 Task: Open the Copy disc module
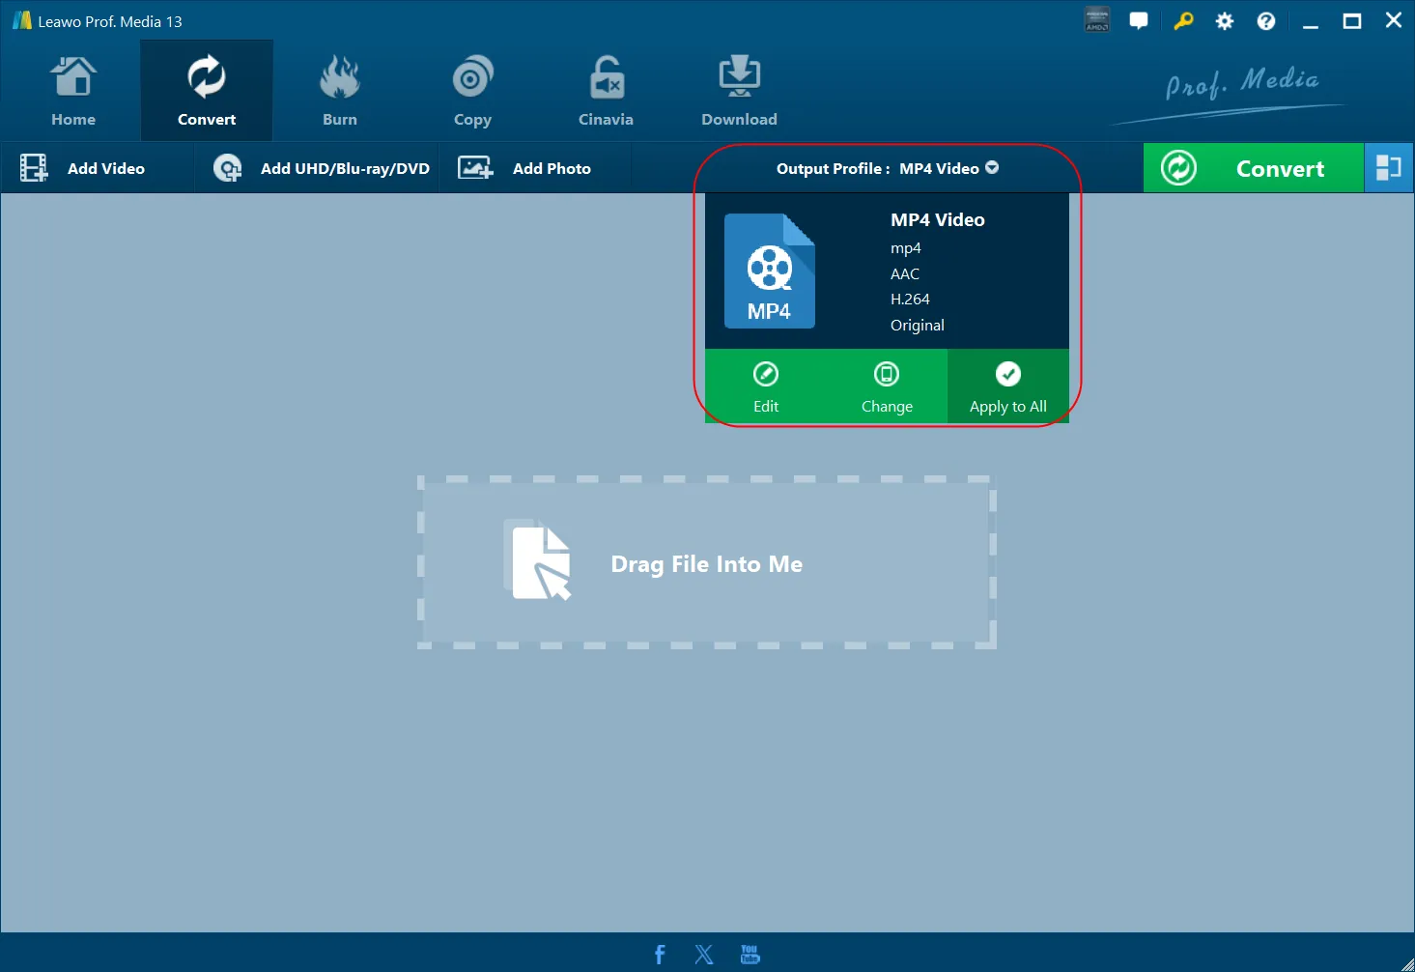click(472, 92)
